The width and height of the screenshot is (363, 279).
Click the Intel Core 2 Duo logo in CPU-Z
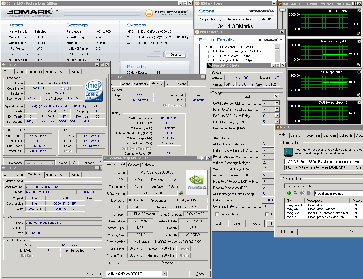pyautogui.click(x=94, y=91)
